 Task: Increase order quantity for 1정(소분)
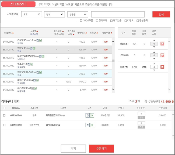click(x=154, y=40)
